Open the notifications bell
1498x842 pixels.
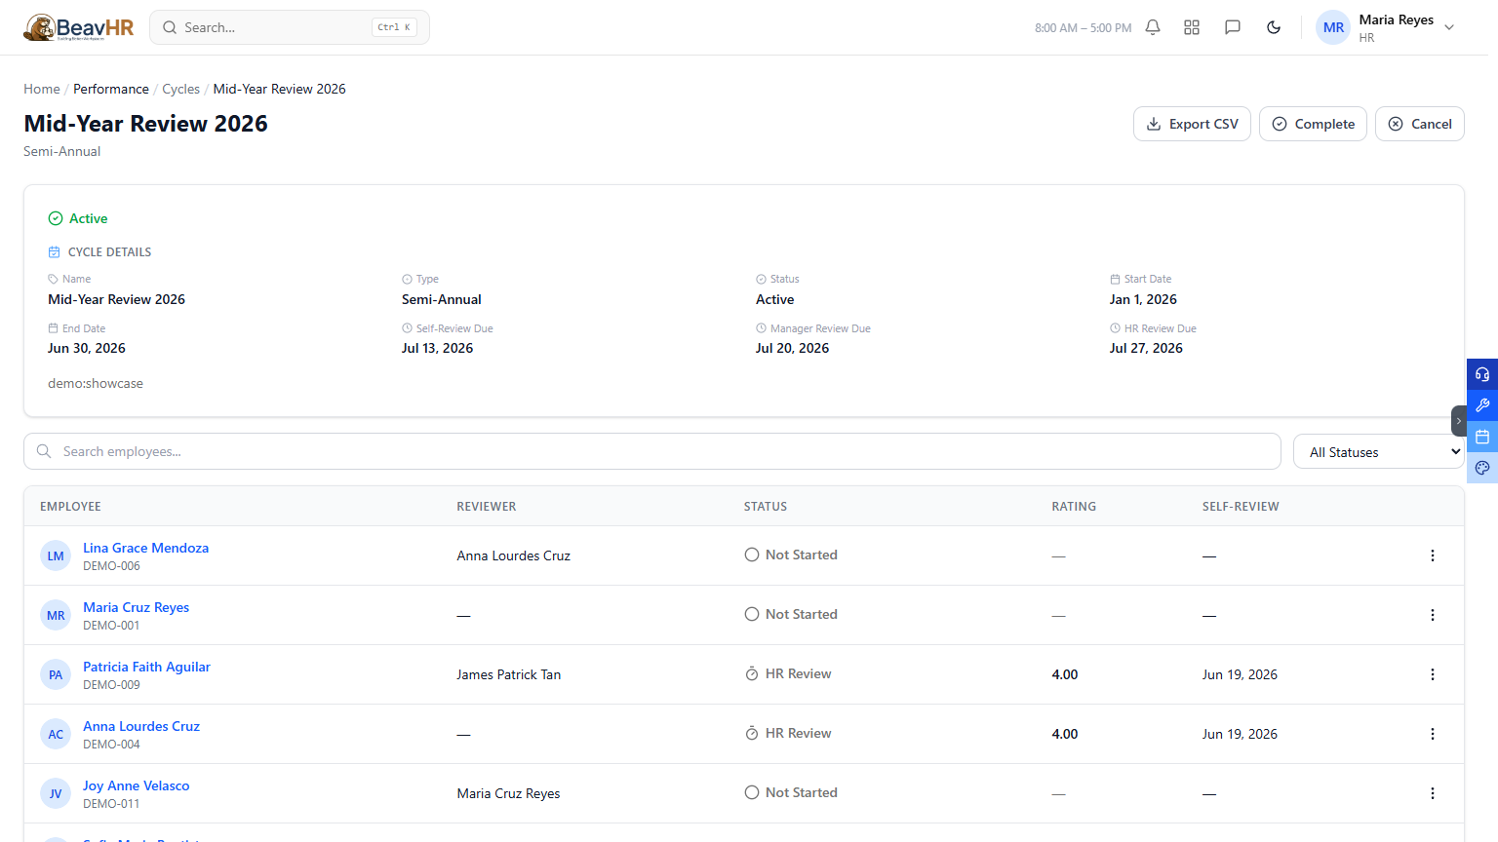[x=1153, y=27]
